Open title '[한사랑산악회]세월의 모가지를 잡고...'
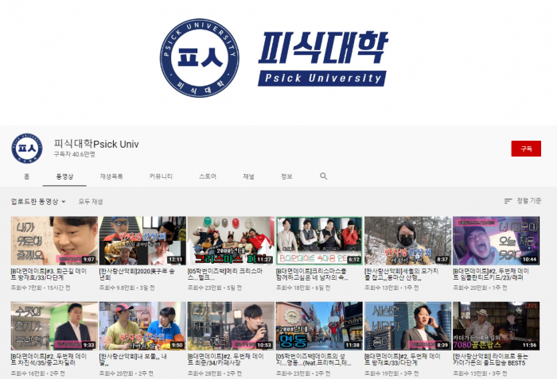 401,274
